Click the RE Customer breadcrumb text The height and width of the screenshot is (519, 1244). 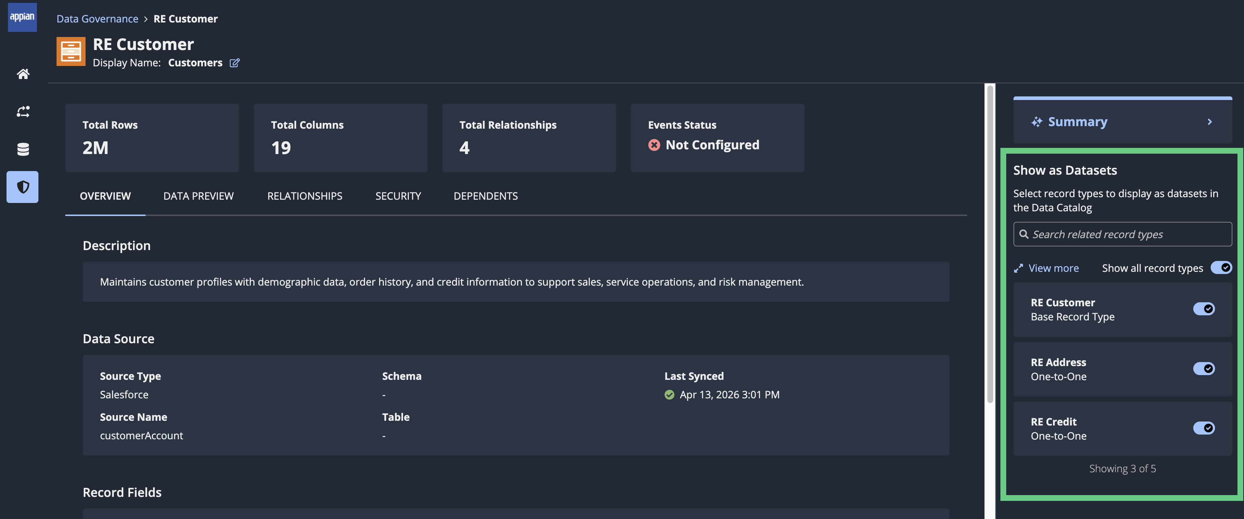[x=186, y=19]
